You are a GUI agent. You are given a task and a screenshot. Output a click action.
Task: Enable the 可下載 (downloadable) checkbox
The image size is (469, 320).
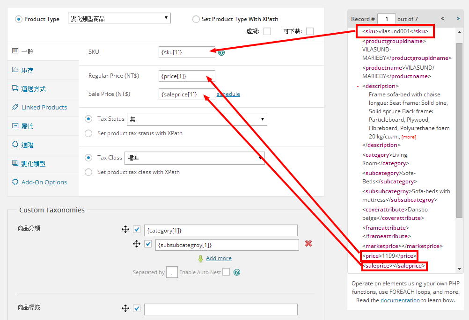click(x=310, y=31)
